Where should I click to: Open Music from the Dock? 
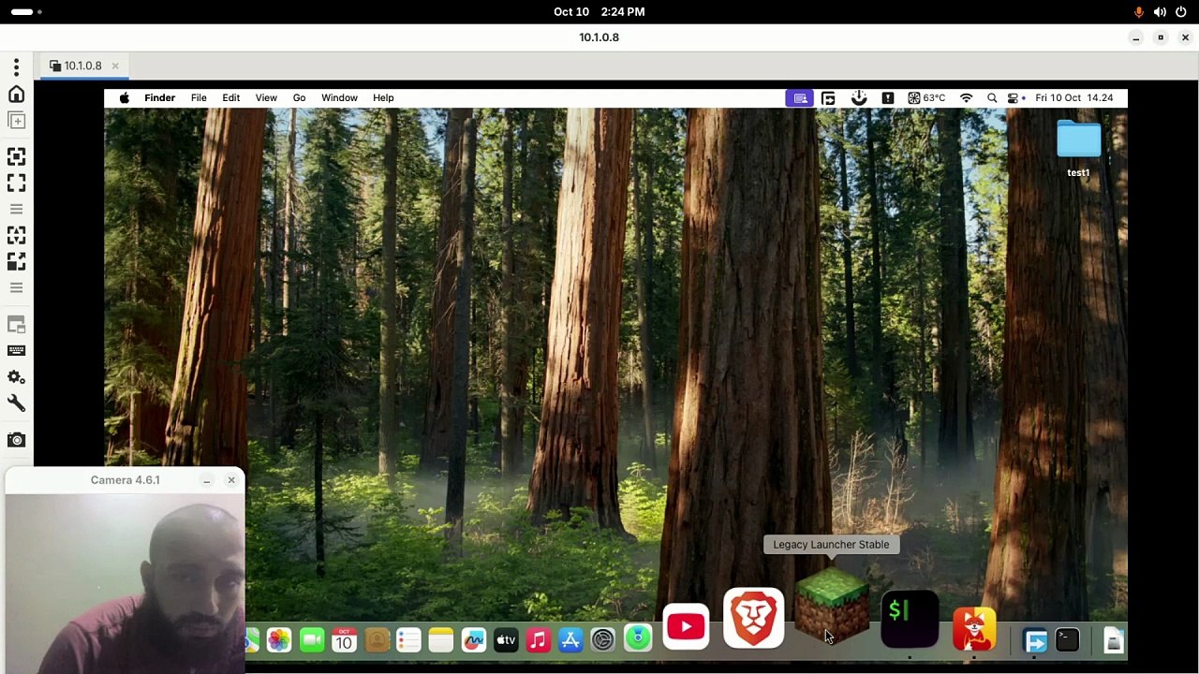tap(538, 639)
